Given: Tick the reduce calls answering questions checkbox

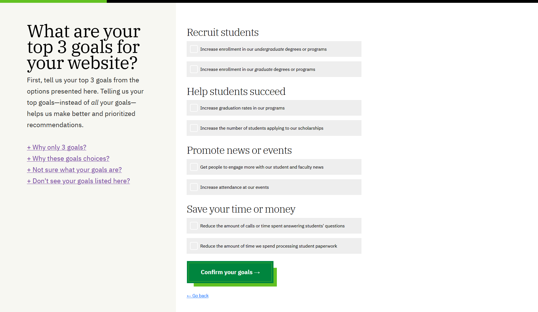Looking at the screenshot, I should click(x=194, y=226).
